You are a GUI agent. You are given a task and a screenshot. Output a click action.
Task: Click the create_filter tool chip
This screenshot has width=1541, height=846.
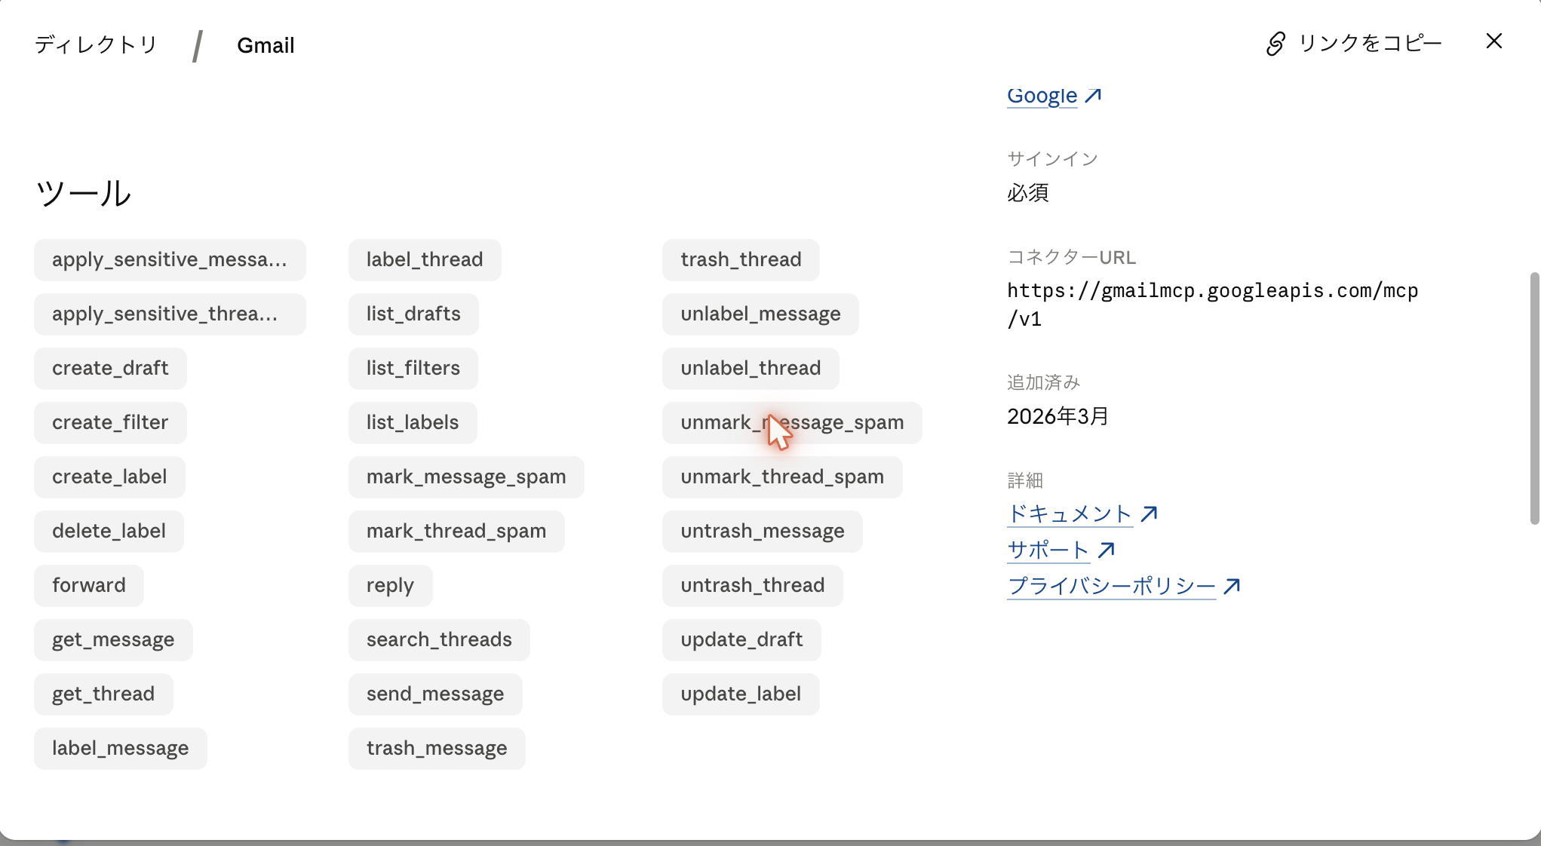coord(110,423)
